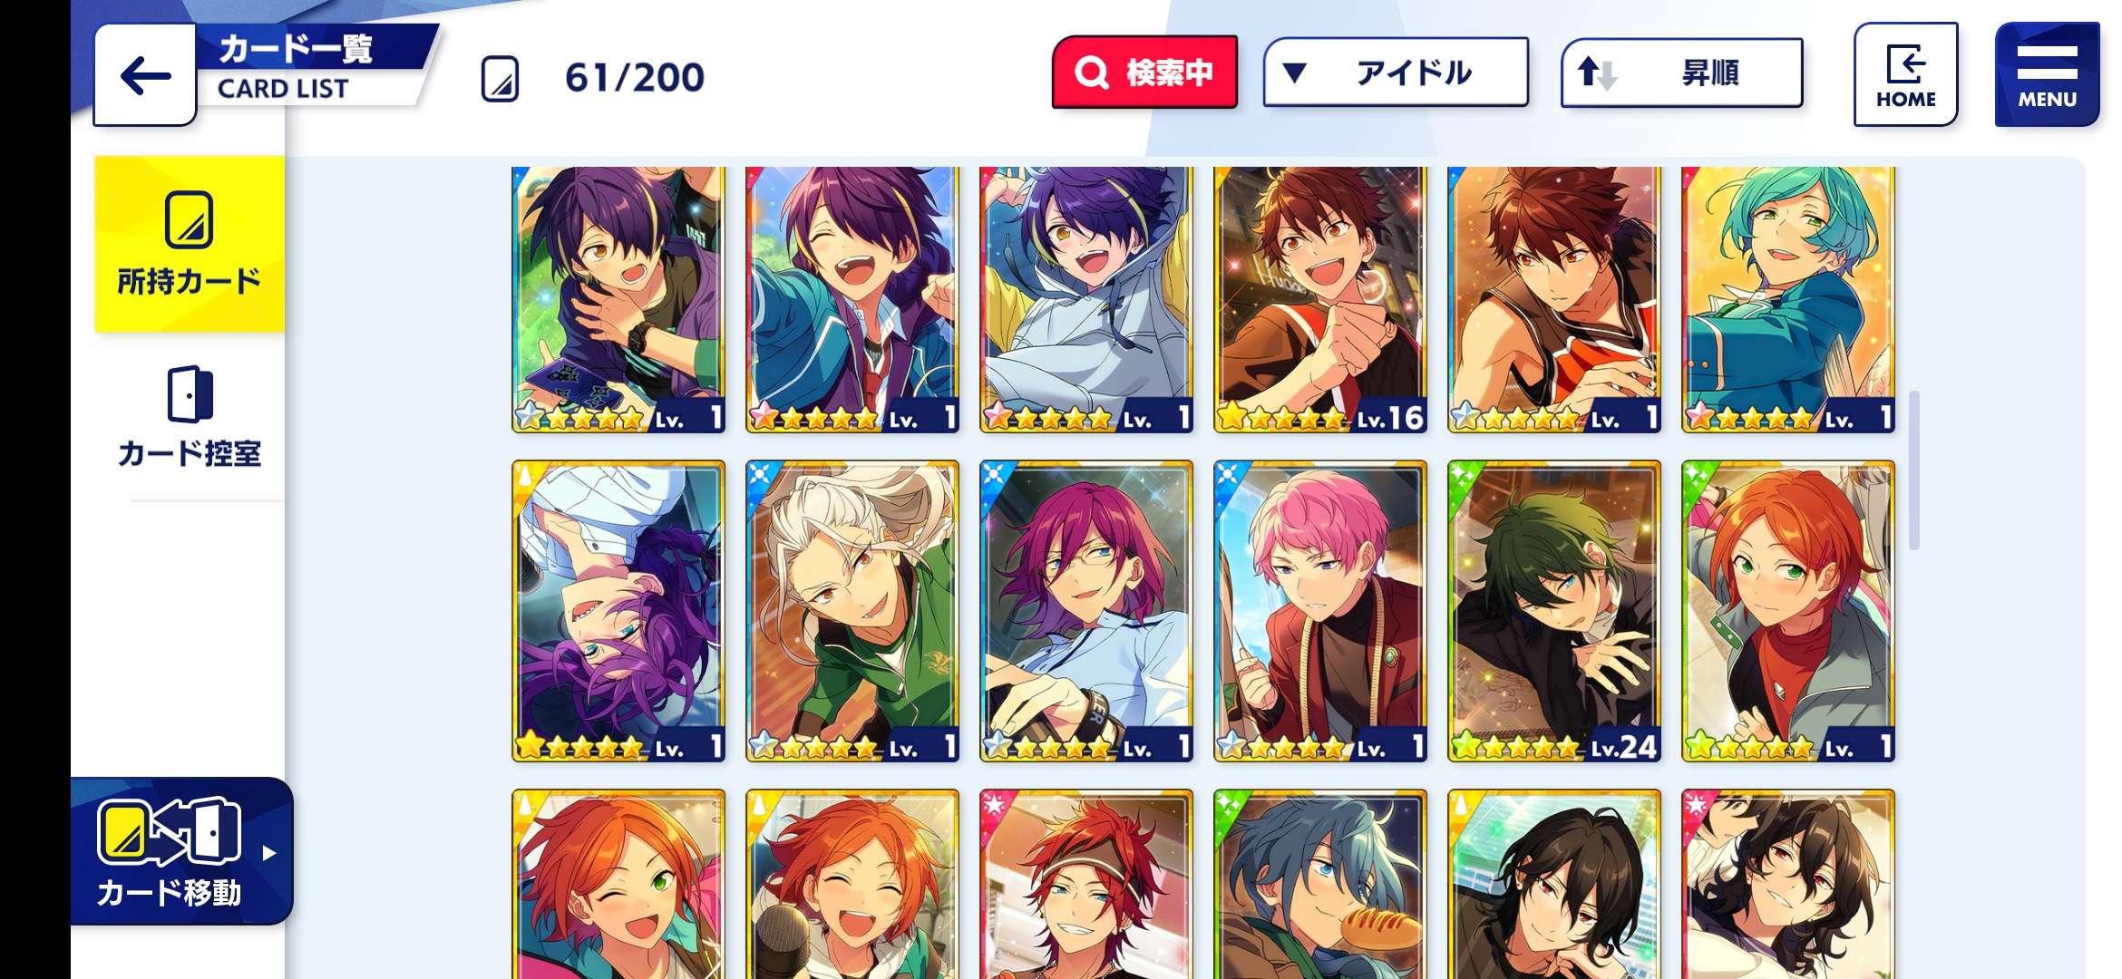Expand the アイドル sort dropdown

point(1396,73)
